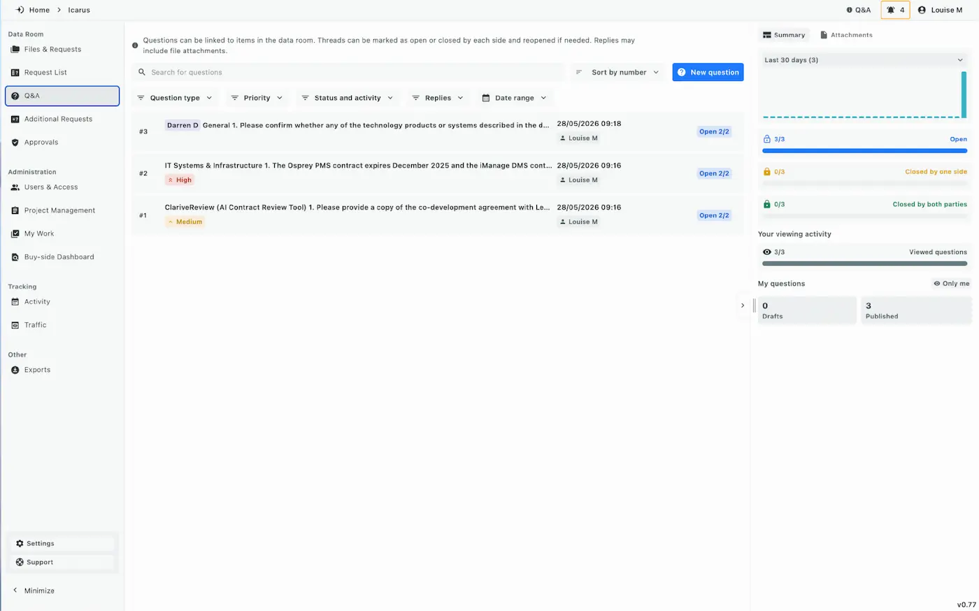Click the Users & Access people icon
The image size is (979, 611).
coord(15,187)
